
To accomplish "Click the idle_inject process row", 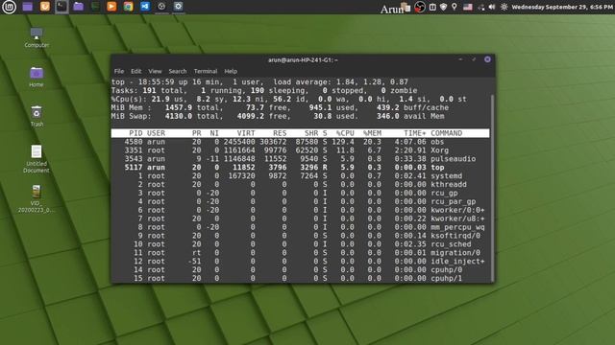I will coord(300,262).
